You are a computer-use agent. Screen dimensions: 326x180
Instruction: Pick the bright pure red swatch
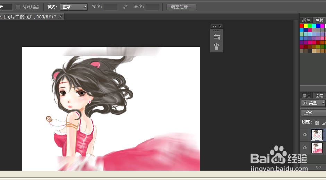coord(301,26)
